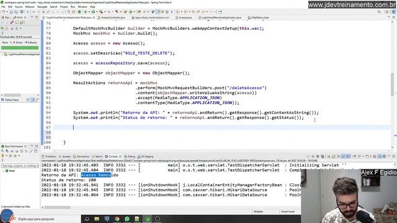This screenshot has width=397, height=223.
Task: Select the Boot Dashboard tab
Action: [x=14, y=146]
